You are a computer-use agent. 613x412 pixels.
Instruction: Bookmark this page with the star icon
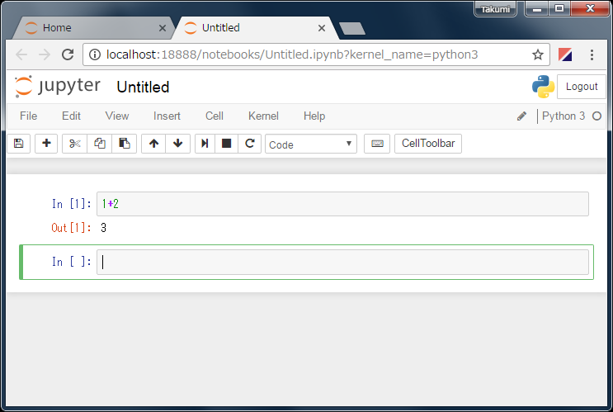point(538,54)
